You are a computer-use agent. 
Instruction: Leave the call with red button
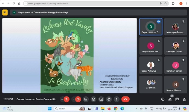[125, 99]
